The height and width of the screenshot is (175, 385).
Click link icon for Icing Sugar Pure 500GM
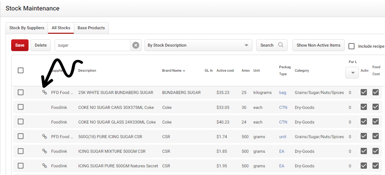point(44,166)
